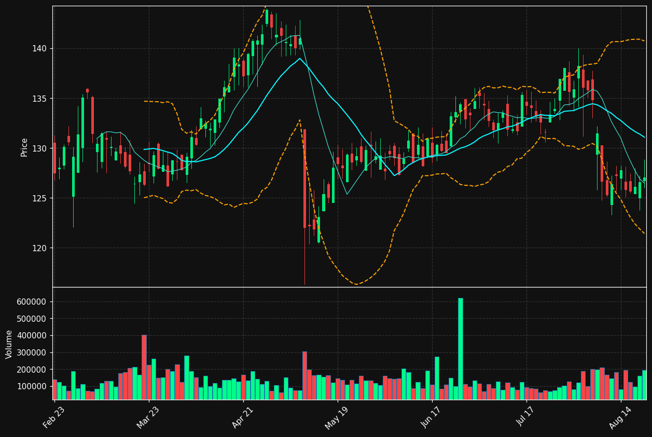Select the tall red 400000 volume bar
This screenshot has width=652, height=437.
pos(144,367)
